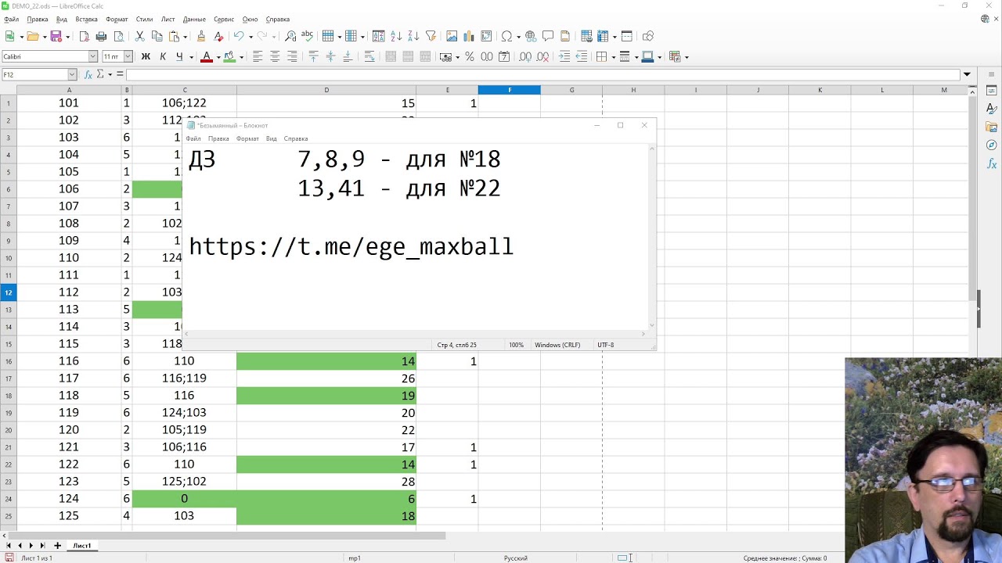Screen dimensions: 1002x563
Task: Expand the background color dropdown arrow
Action: 241,56
